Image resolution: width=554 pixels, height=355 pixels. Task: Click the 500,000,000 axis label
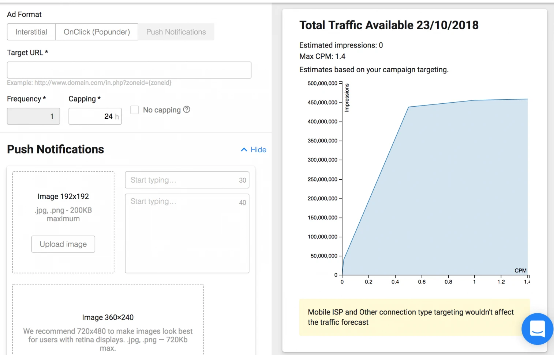[x=322, y=83]
